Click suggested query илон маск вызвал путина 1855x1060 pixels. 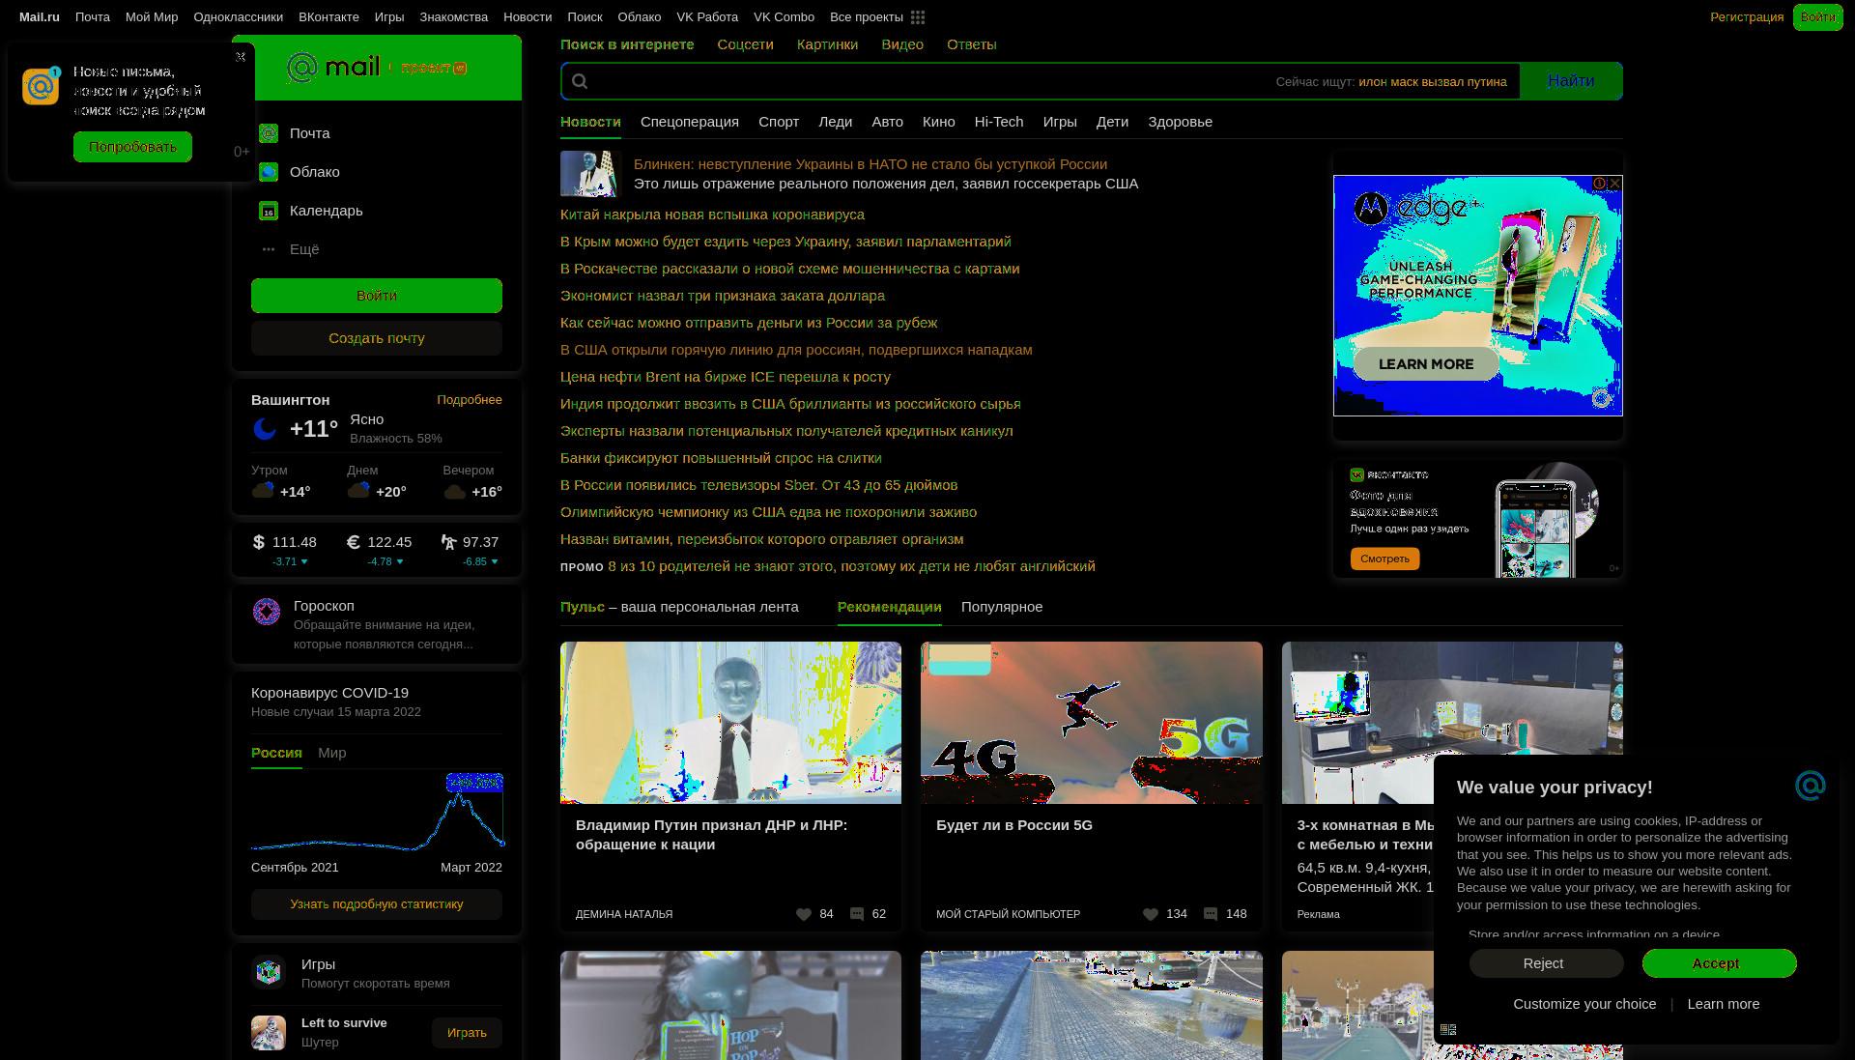coord(1432,82)
